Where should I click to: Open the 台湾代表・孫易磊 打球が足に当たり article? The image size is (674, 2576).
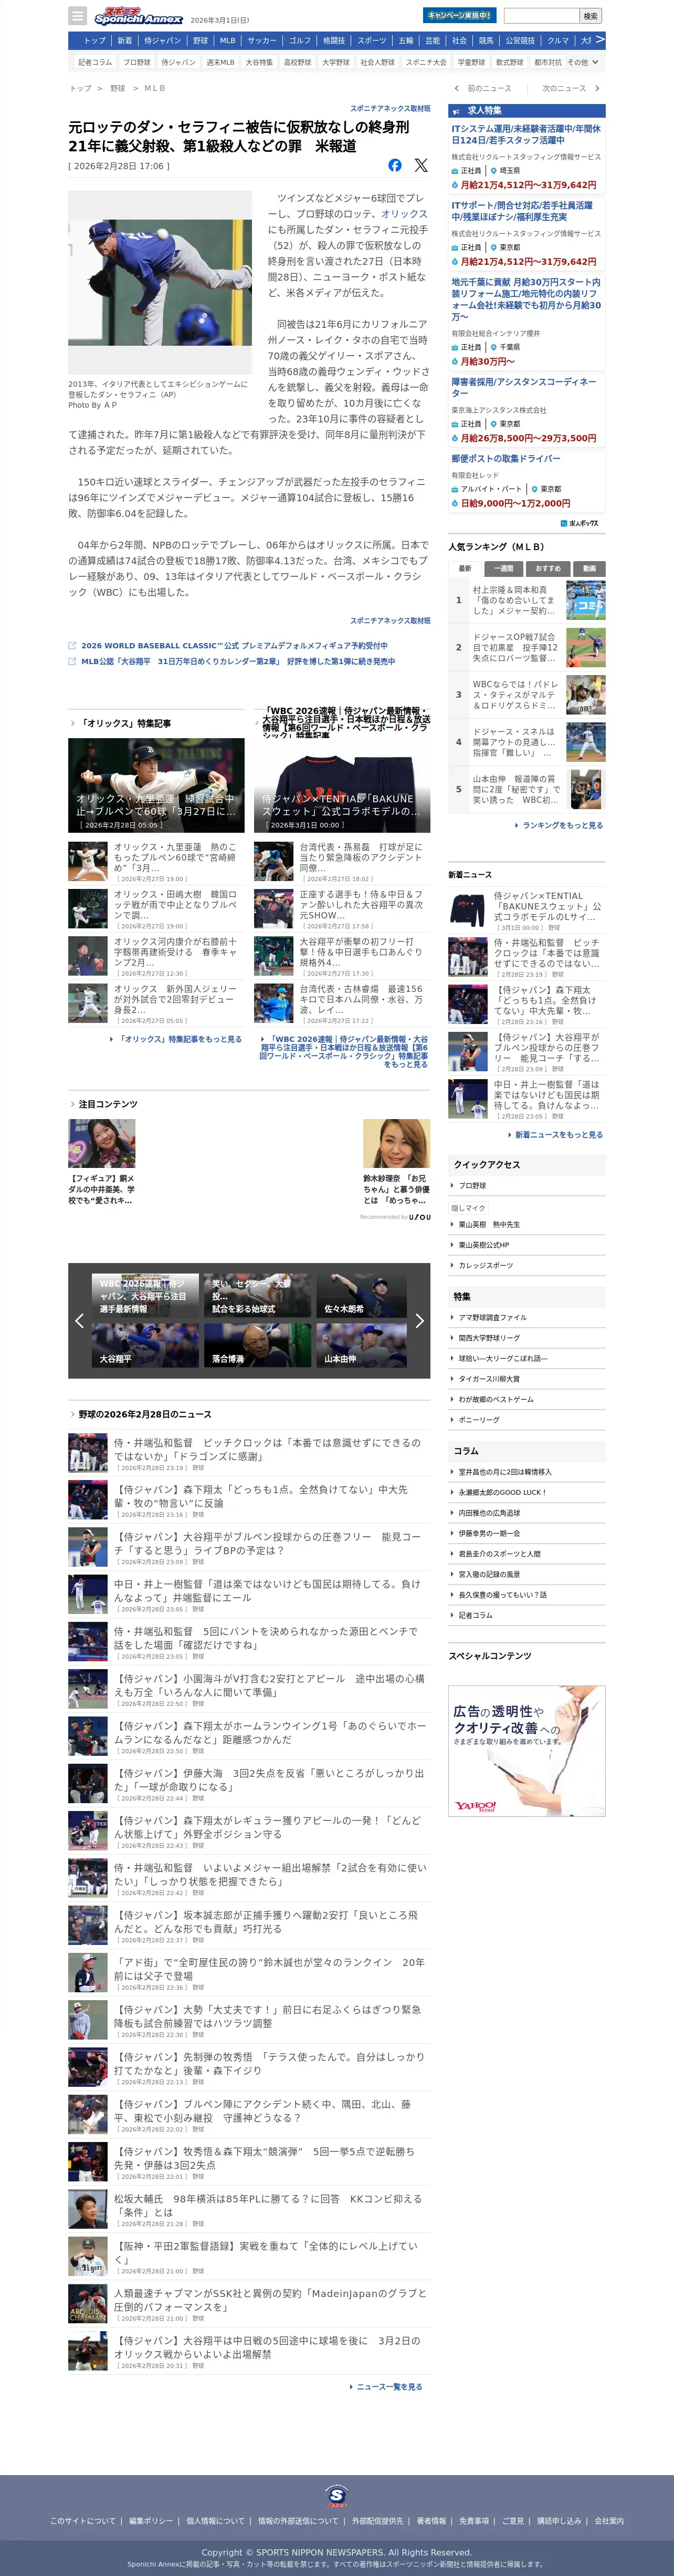tap(342, 862)
